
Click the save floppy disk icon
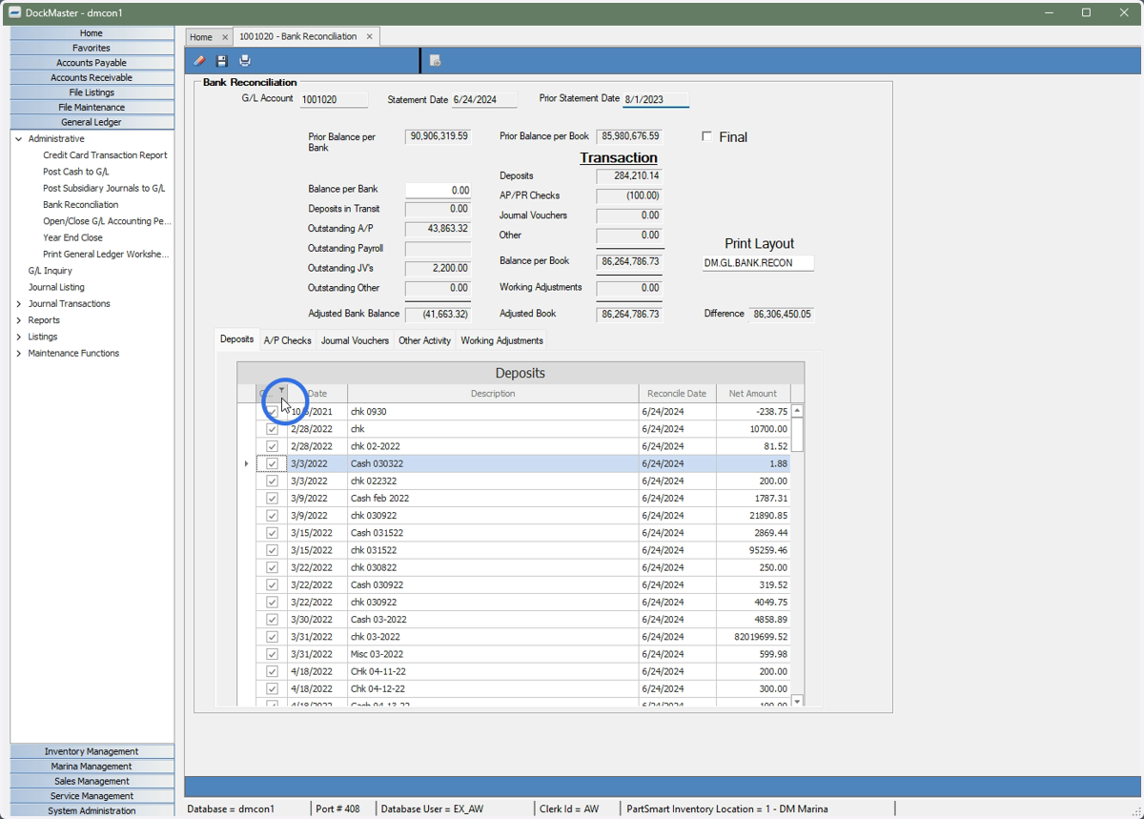(222, 61)
